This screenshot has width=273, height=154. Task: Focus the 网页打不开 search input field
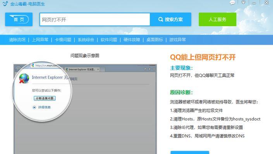[95, 19]
